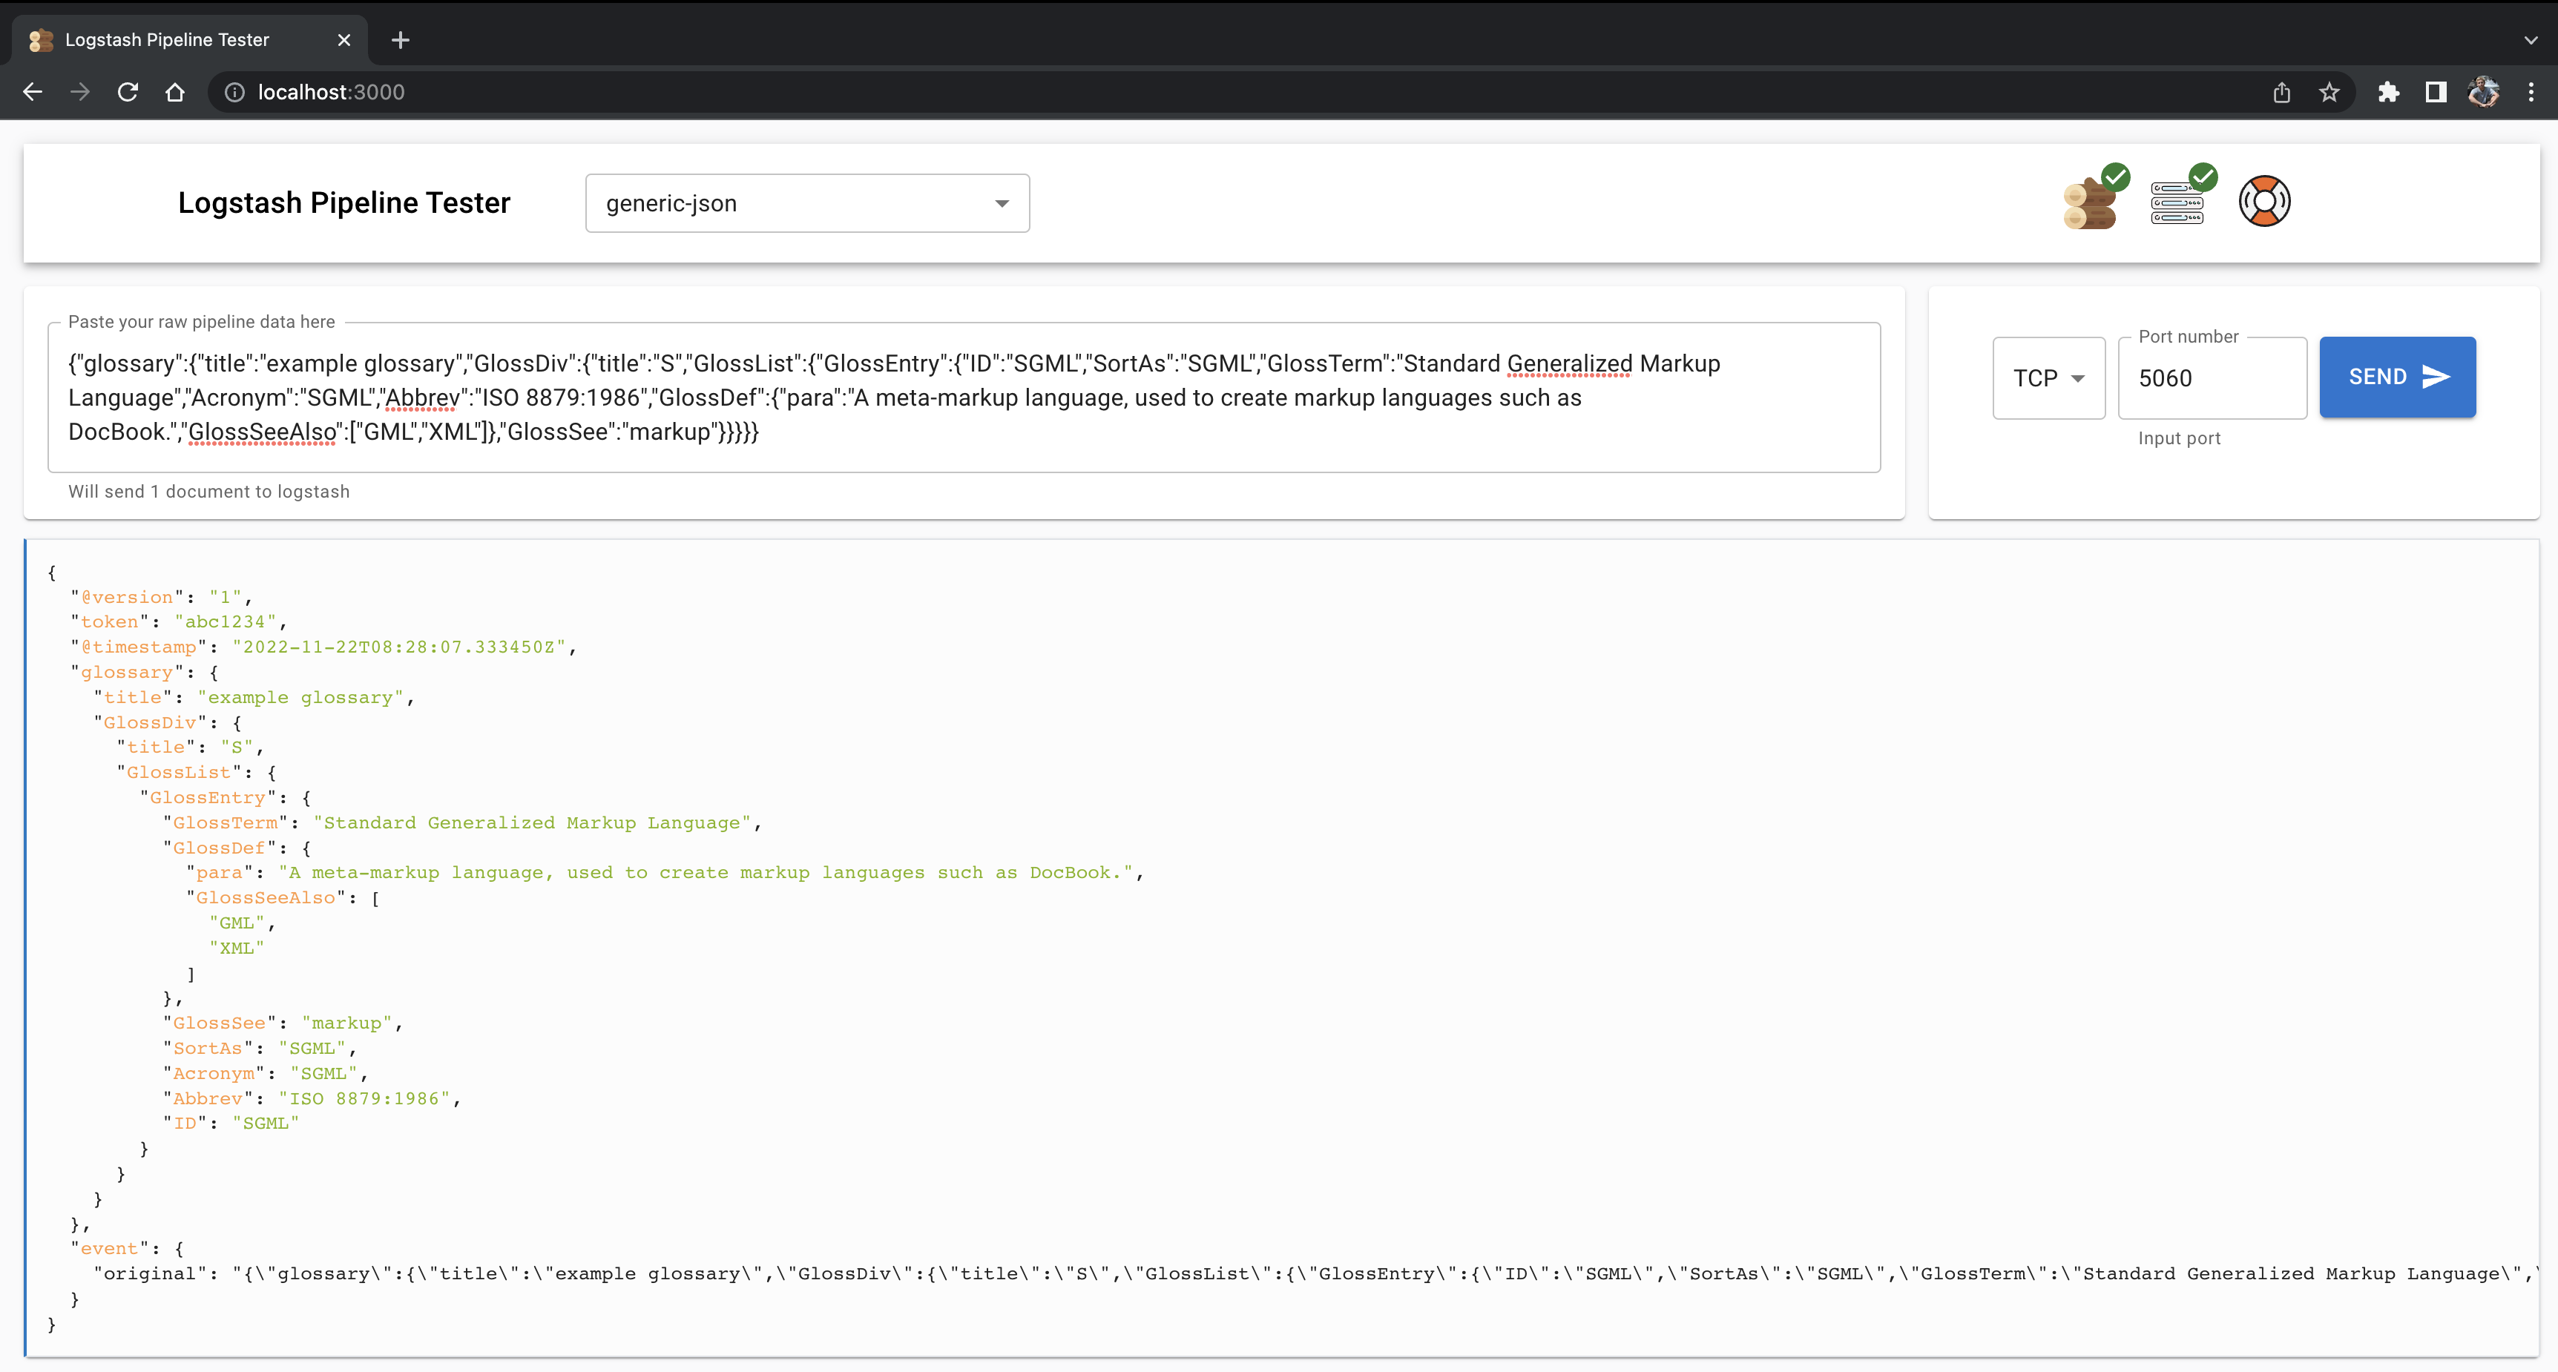This screenshot has width=2558, height=1372.
Task: Select the Logstash Pipeline Tester tab
Action: click(167, 40)
